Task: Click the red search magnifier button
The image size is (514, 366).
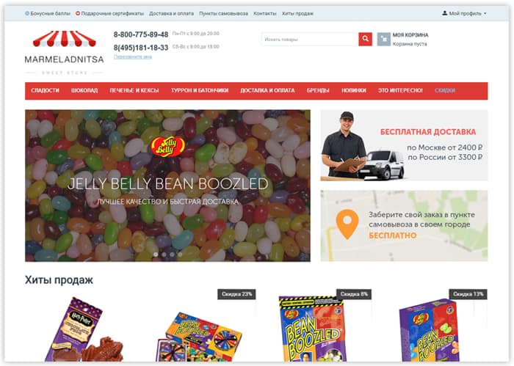Action: 365,39
